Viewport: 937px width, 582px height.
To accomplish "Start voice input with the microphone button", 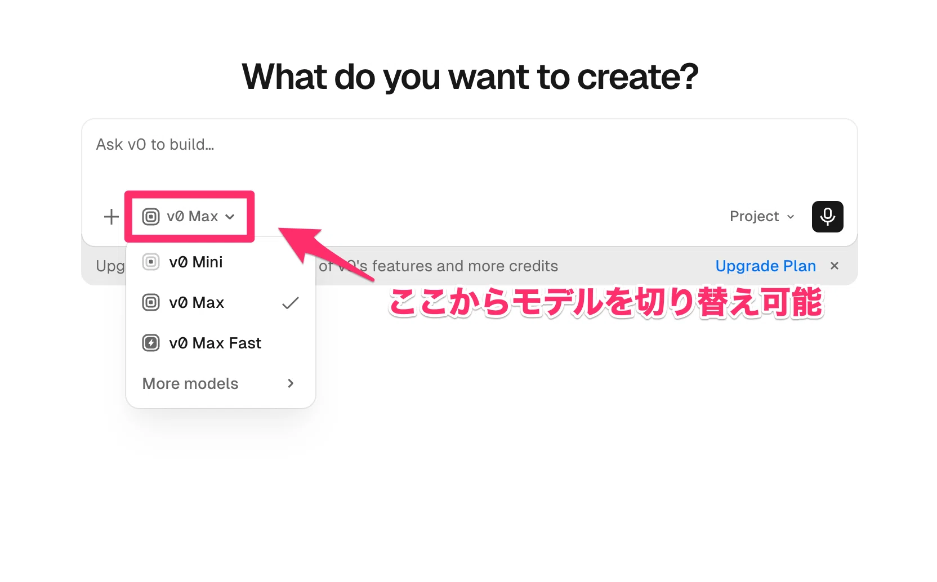I will [827, 217].
